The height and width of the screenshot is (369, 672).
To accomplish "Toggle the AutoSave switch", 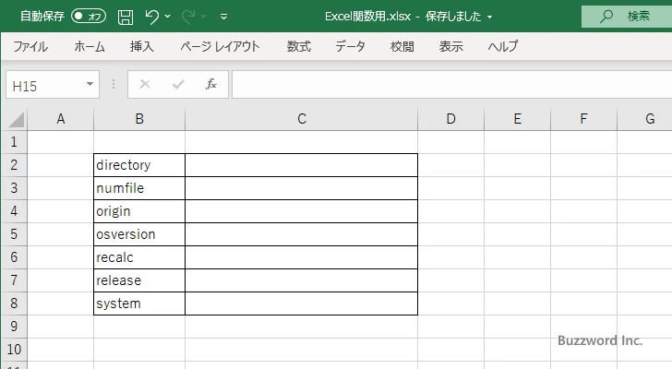I will (89, 17).
